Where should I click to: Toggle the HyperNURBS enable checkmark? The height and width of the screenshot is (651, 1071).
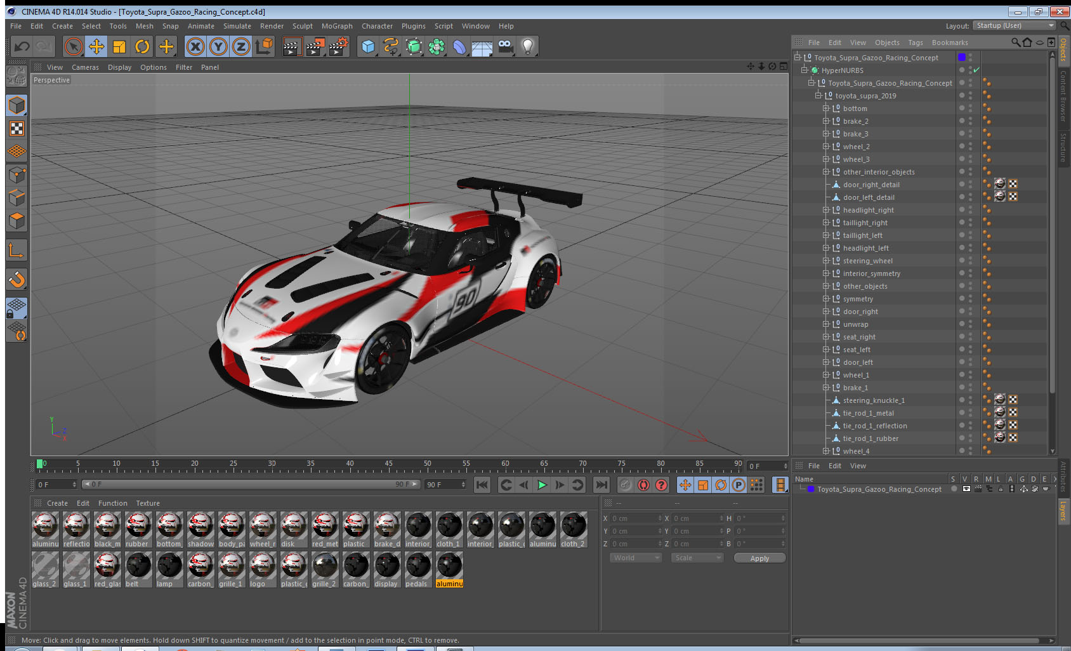pyautogui.click(x=976, y=70)
